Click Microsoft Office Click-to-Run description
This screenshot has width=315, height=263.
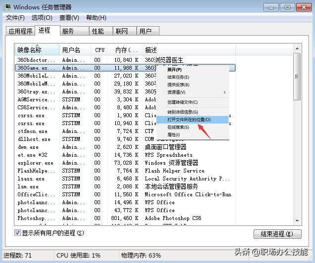(x=188, y=194)
